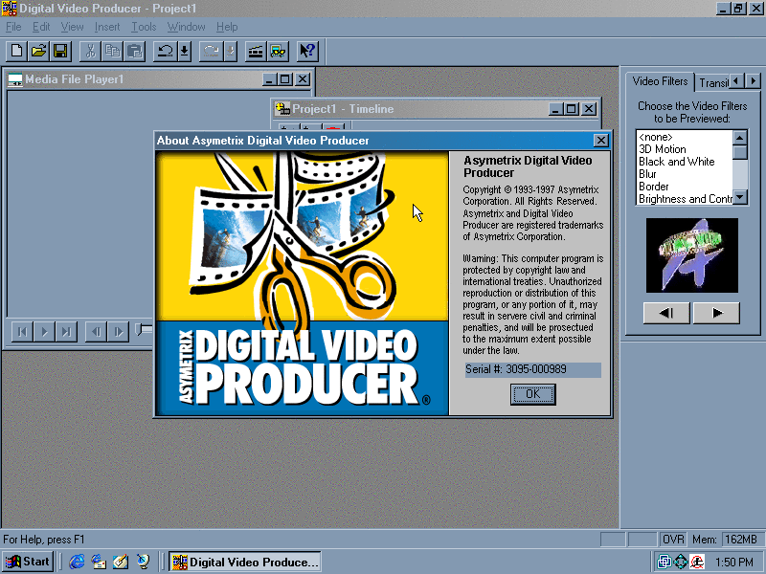766x574 pixels.
Task: Activate the context help pointer icon
Action: tap(307, 52)
